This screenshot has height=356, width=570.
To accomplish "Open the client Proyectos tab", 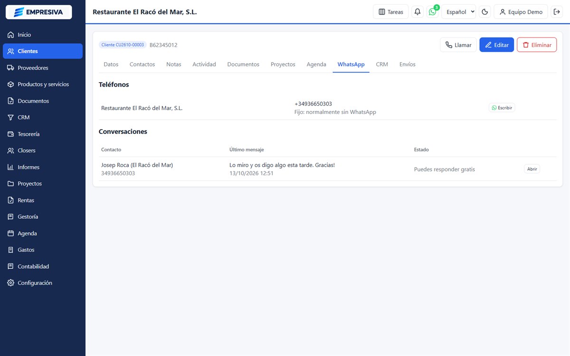I will click(283, 64).
